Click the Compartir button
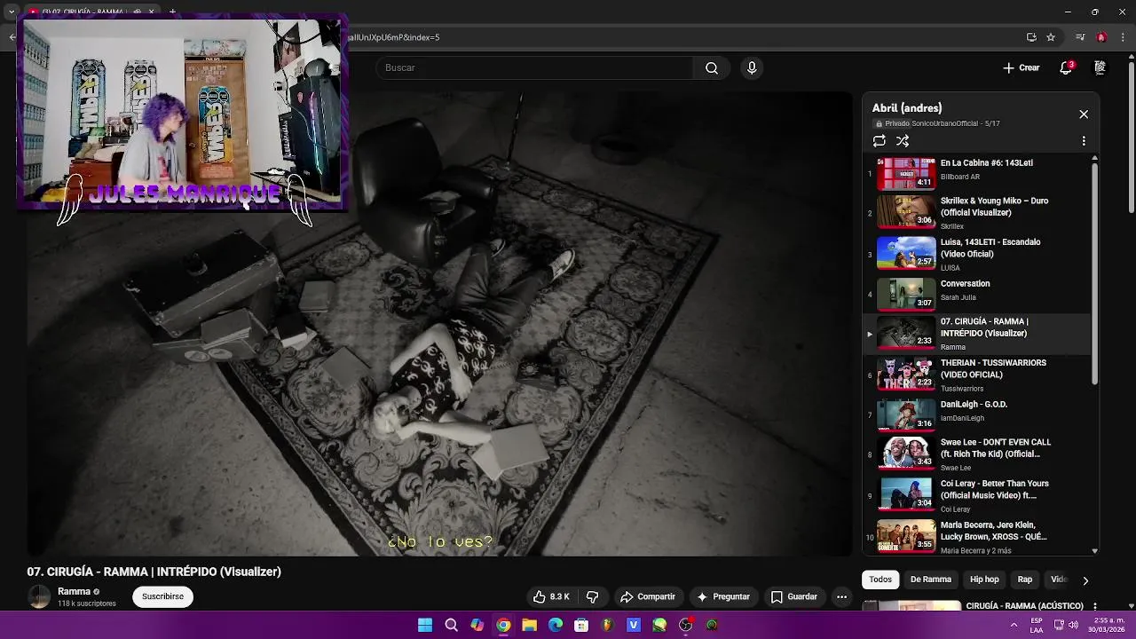1136x639 pixels. 648,597
